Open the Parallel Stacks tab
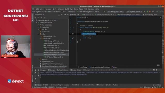165x93 pixels. tap(63, 70)
